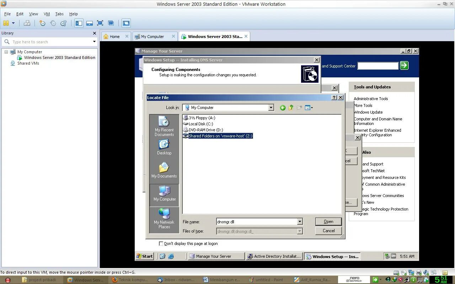
Task: Close the Library panel
Action: pos(94,33)
